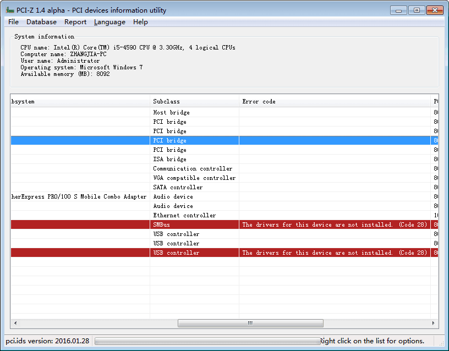Screen dimensions: 449x351
Task: Close the PCI-Z window
Action: click(435, 10)
